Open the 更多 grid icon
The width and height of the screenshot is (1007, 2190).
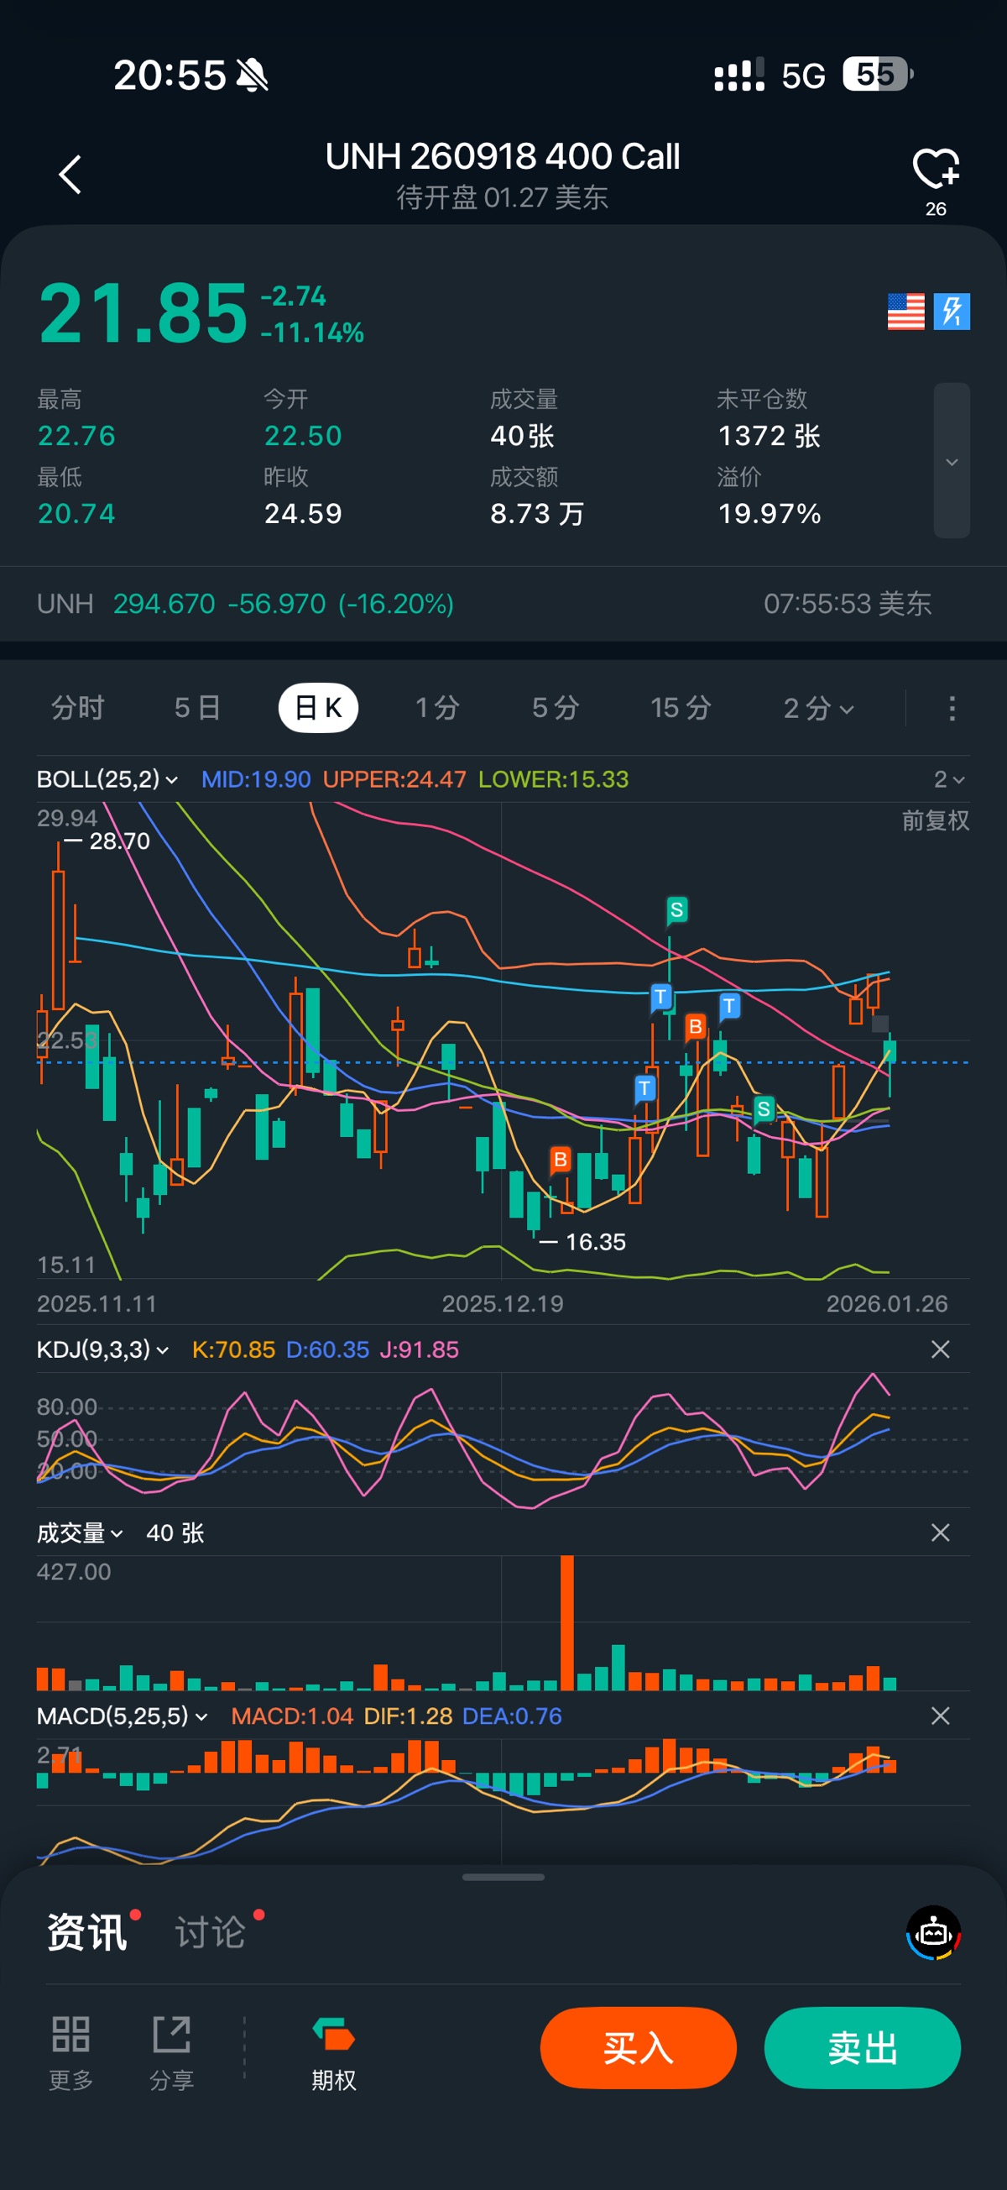[70, 2035]
